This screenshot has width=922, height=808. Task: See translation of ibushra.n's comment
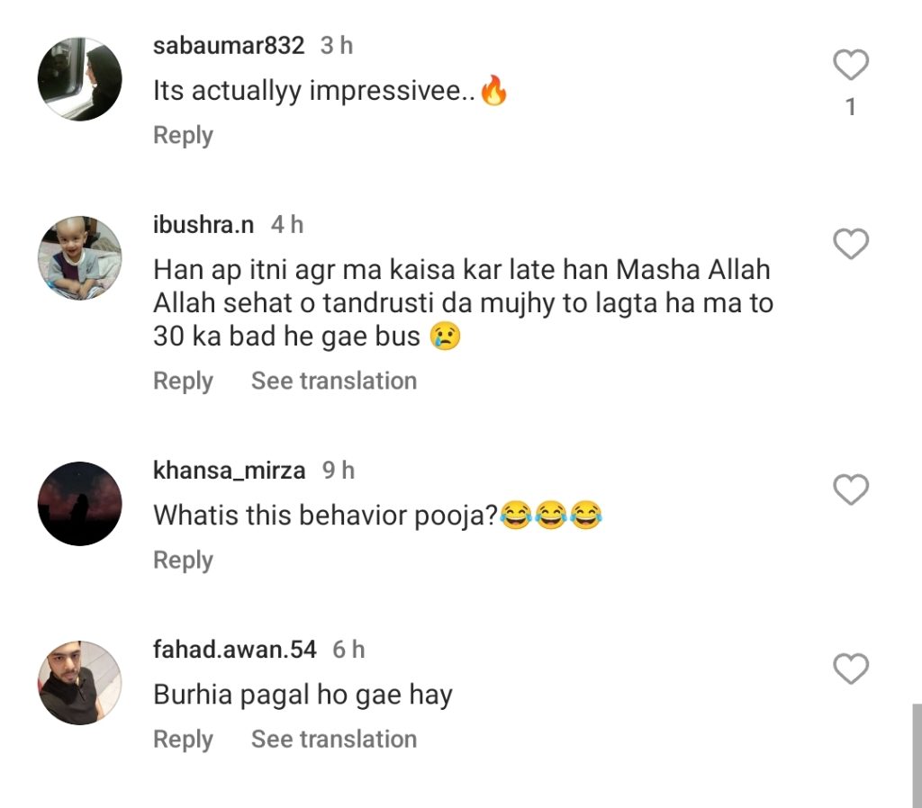coord(334,381)
